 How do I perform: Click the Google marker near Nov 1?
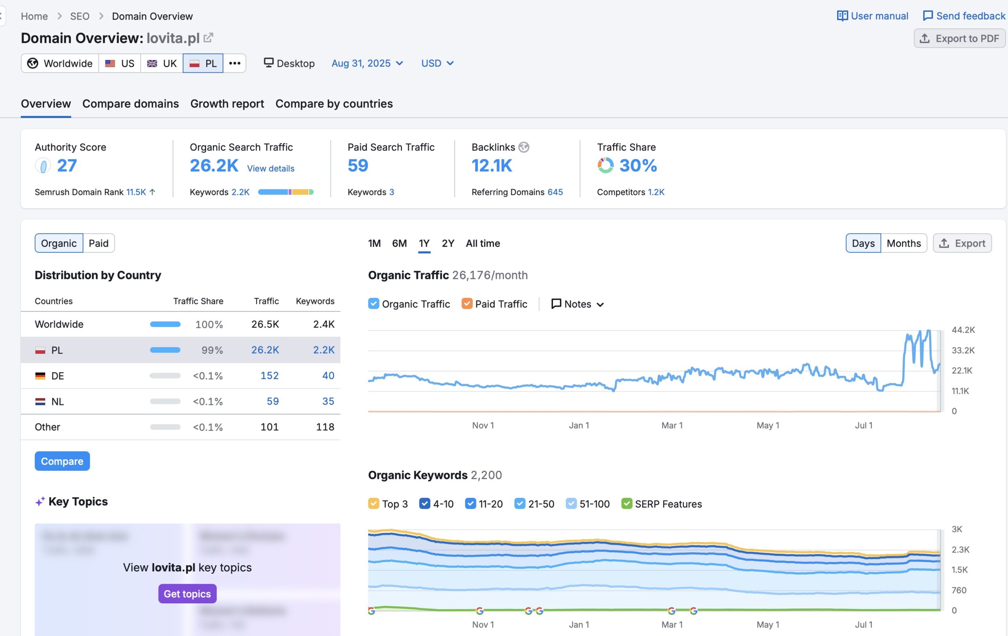coord(480,611)
